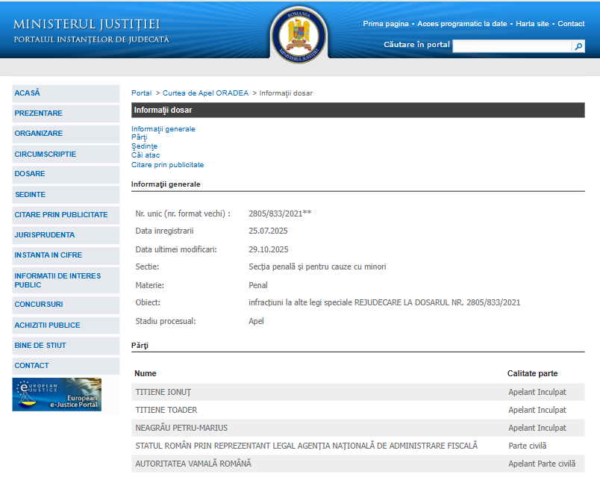Open the European e-Justice Portal banner
This screenshot has width=600, height=483.
57,394
